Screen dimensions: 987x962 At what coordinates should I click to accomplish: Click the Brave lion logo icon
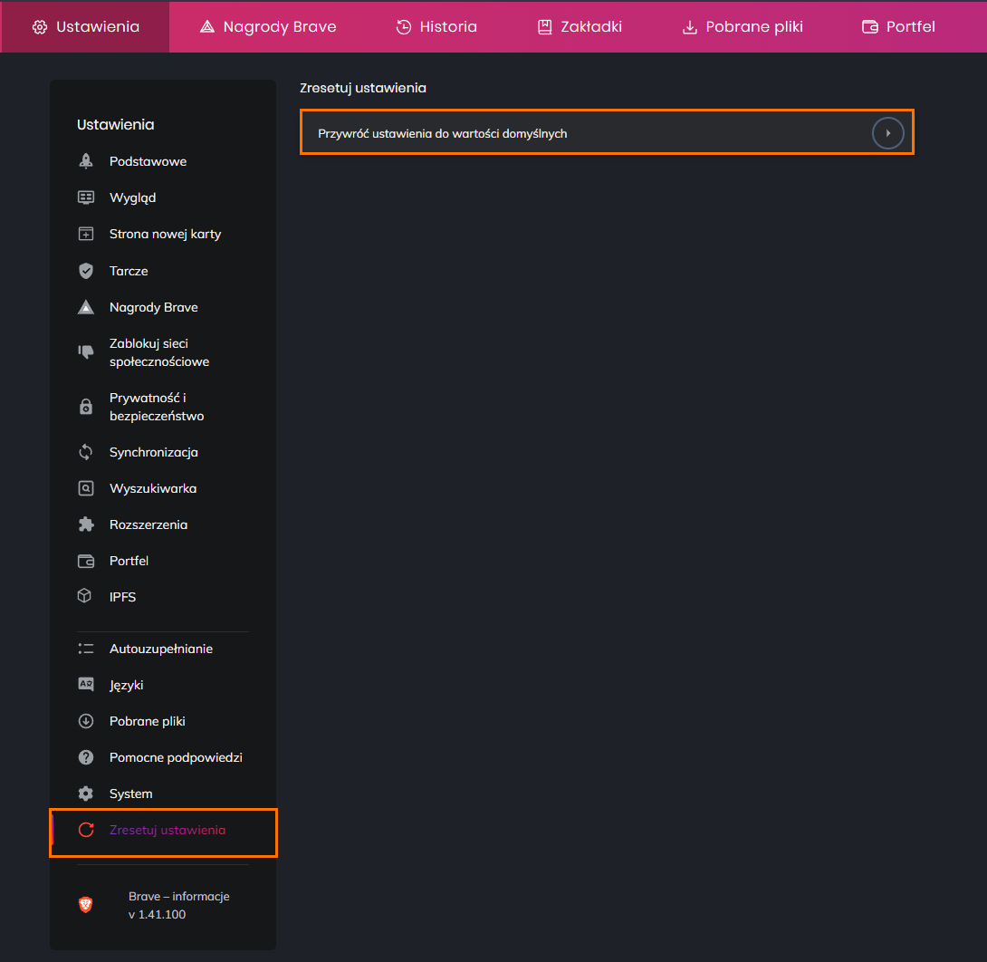click(x=86, y=905)
